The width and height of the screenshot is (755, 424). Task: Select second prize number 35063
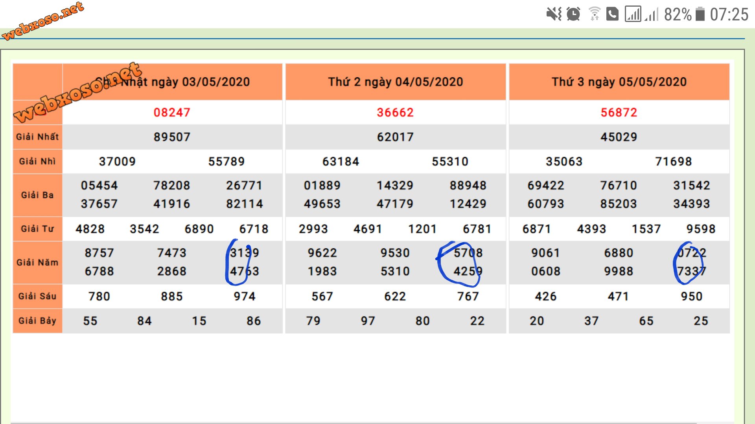coord(564,161)
